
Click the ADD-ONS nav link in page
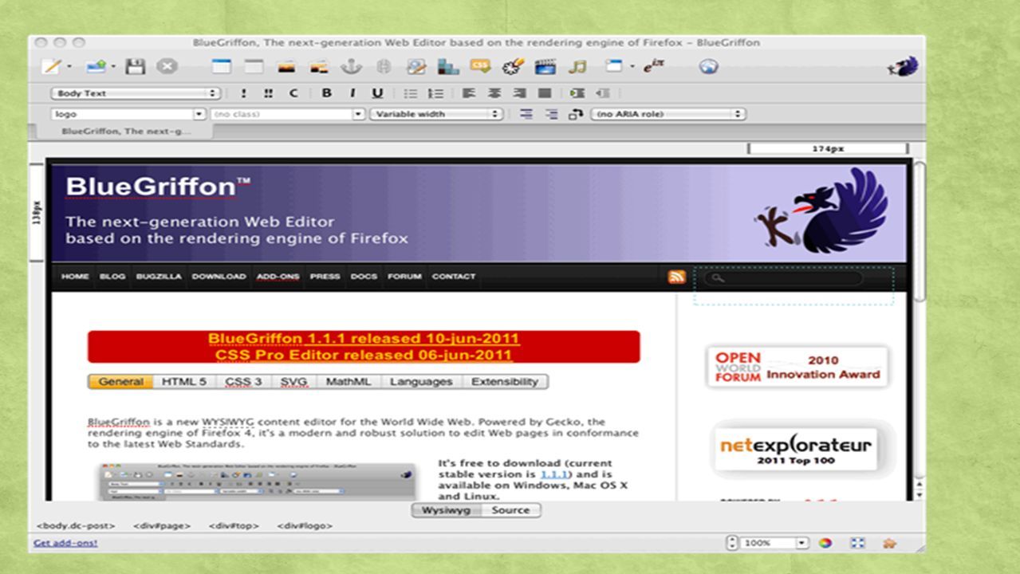(278, 277)
